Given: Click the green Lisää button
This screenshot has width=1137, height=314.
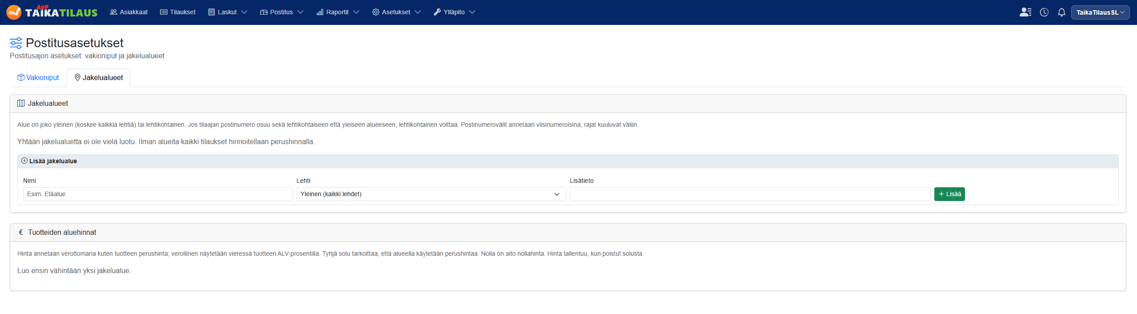Looking at the screenshot, I should pos(949,194).
